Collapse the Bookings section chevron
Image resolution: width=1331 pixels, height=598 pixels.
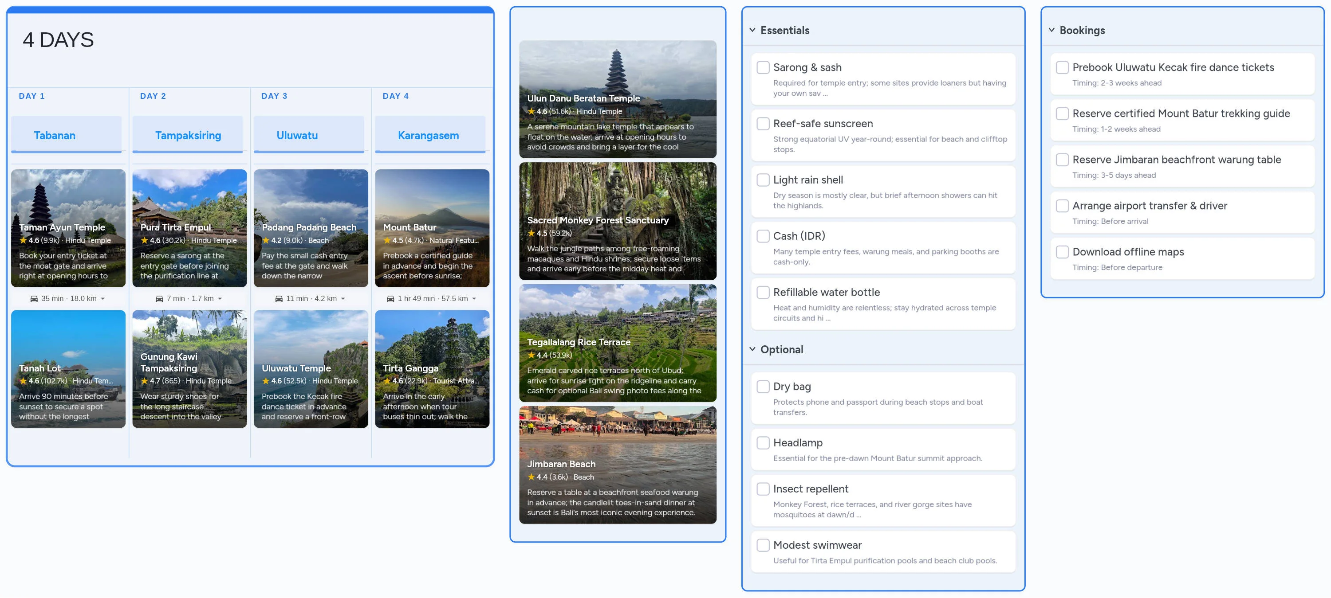[1051, 30]
